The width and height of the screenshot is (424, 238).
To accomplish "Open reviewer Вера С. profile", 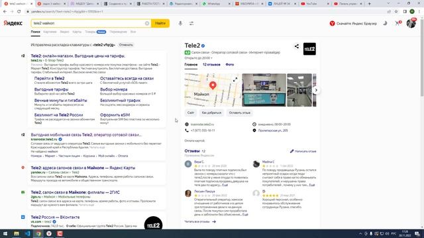I will click(199, 162).
